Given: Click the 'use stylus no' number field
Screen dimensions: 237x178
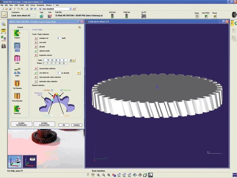Looking at the screenshot, I should [59, 73].
